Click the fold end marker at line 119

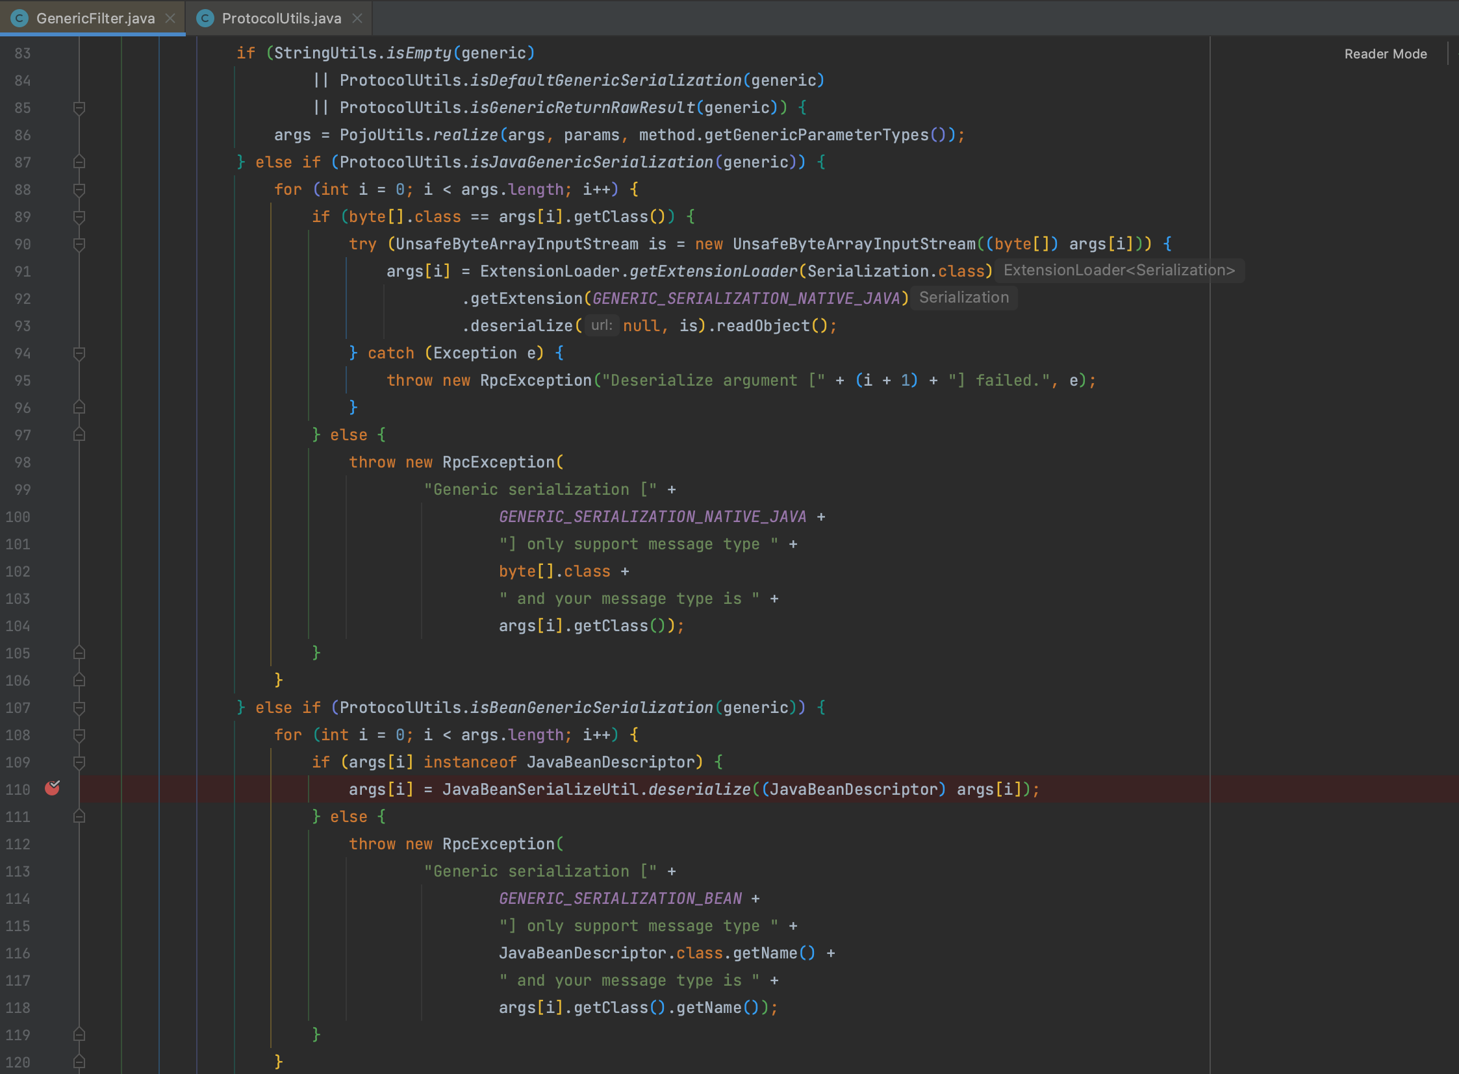tap(79, 1034)
